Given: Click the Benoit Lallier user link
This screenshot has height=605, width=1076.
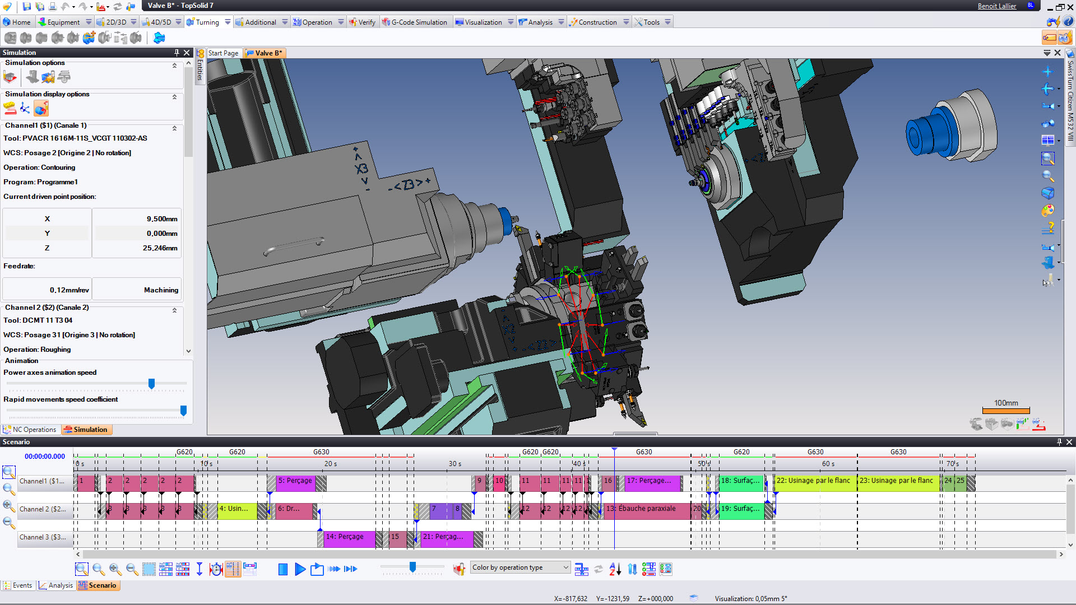Looking at the screenshot, I should (996, 6).
